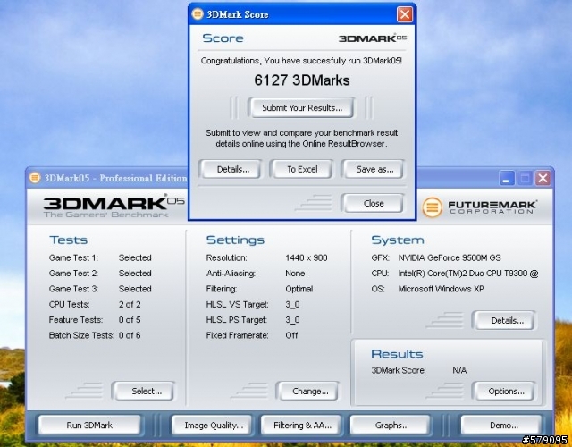Click Fixed Framerate value Off

[x=291, y=335]
